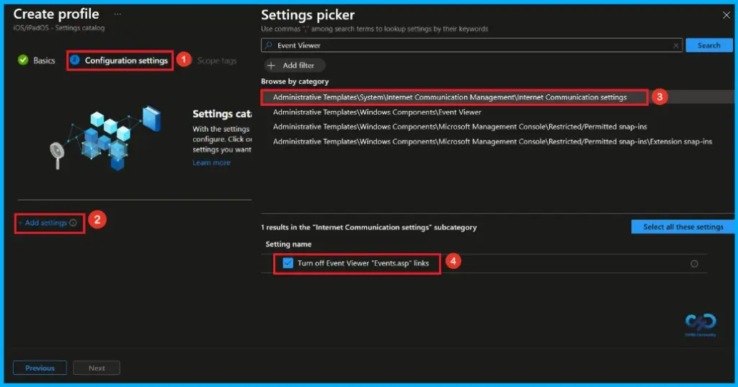Show info for Turn off Event Viewer setting
The width and height of the screenshot is (738, 387).
pos(694,264)
